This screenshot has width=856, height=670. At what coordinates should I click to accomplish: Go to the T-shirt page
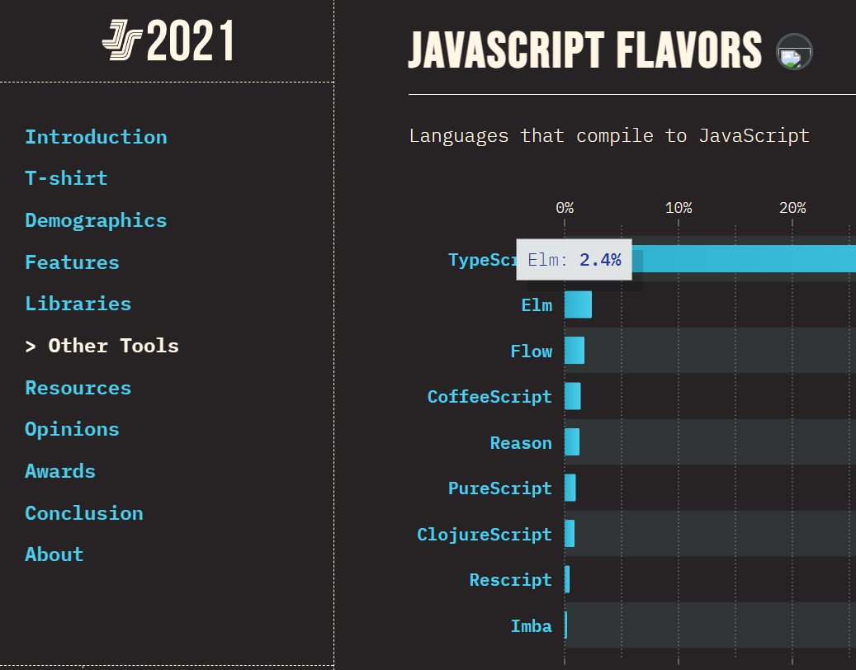point(66,178)
